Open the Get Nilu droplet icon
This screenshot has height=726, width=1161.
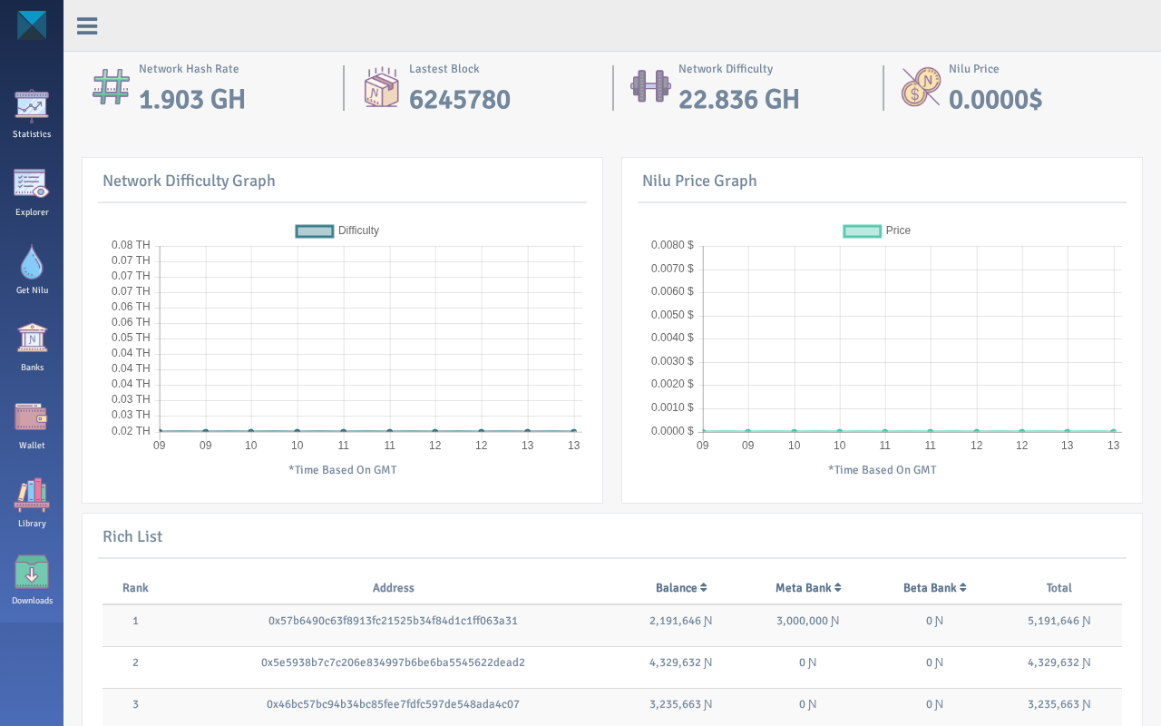tap(32, 270)
